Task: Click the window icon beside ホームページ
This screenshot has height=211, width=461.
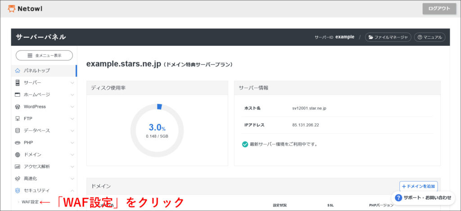Action: tap(18, 94)
